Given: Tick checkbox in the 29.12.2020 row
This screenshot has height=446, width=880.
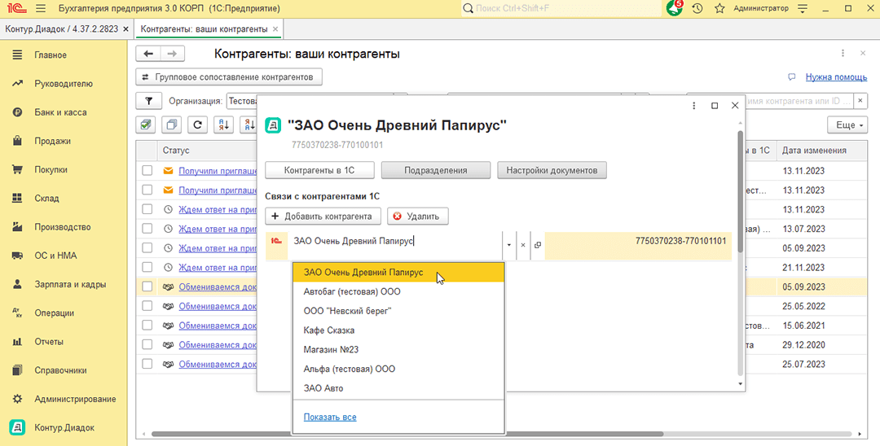Looking at the screenshot, I should pyautogui.click(x=147, y=344).
